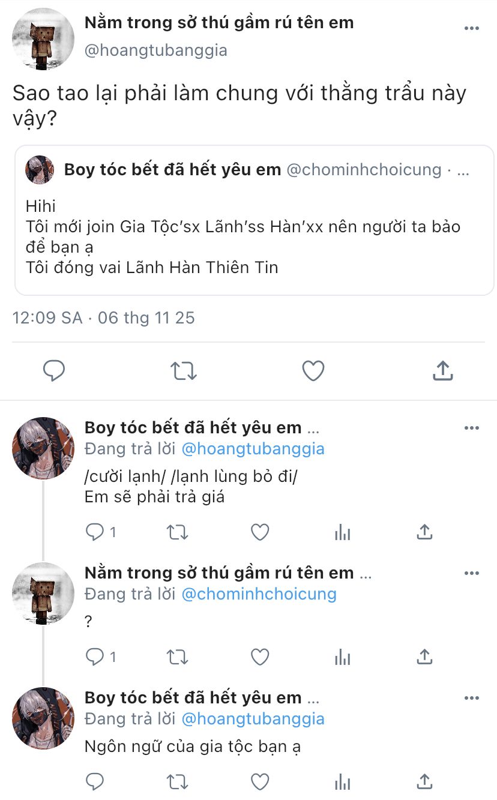The height and width of the screenshot is (800, 497).
Task: Open @hoangtubanggia handle in main tweet header
Action: (155, 50)
